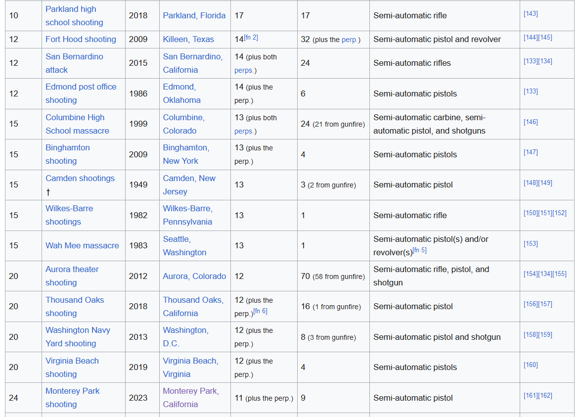This screenshot has width=579, height=417.
Task: Open the Monterey Park shooting article
Action: click(72, 398)
